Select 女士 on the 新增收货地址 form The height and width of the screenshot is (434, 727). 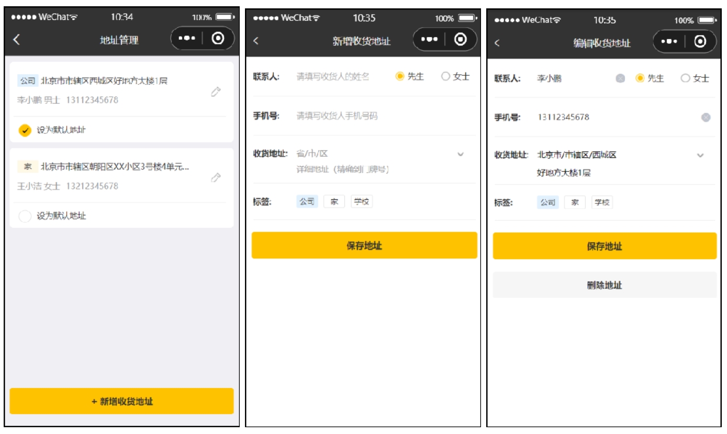[x=455, y=76]
